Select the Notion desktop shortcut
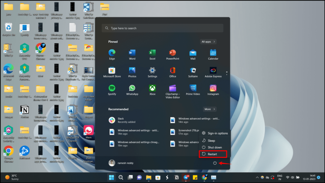The height and width of the screenshot is (183, 325). coord(24,112)
